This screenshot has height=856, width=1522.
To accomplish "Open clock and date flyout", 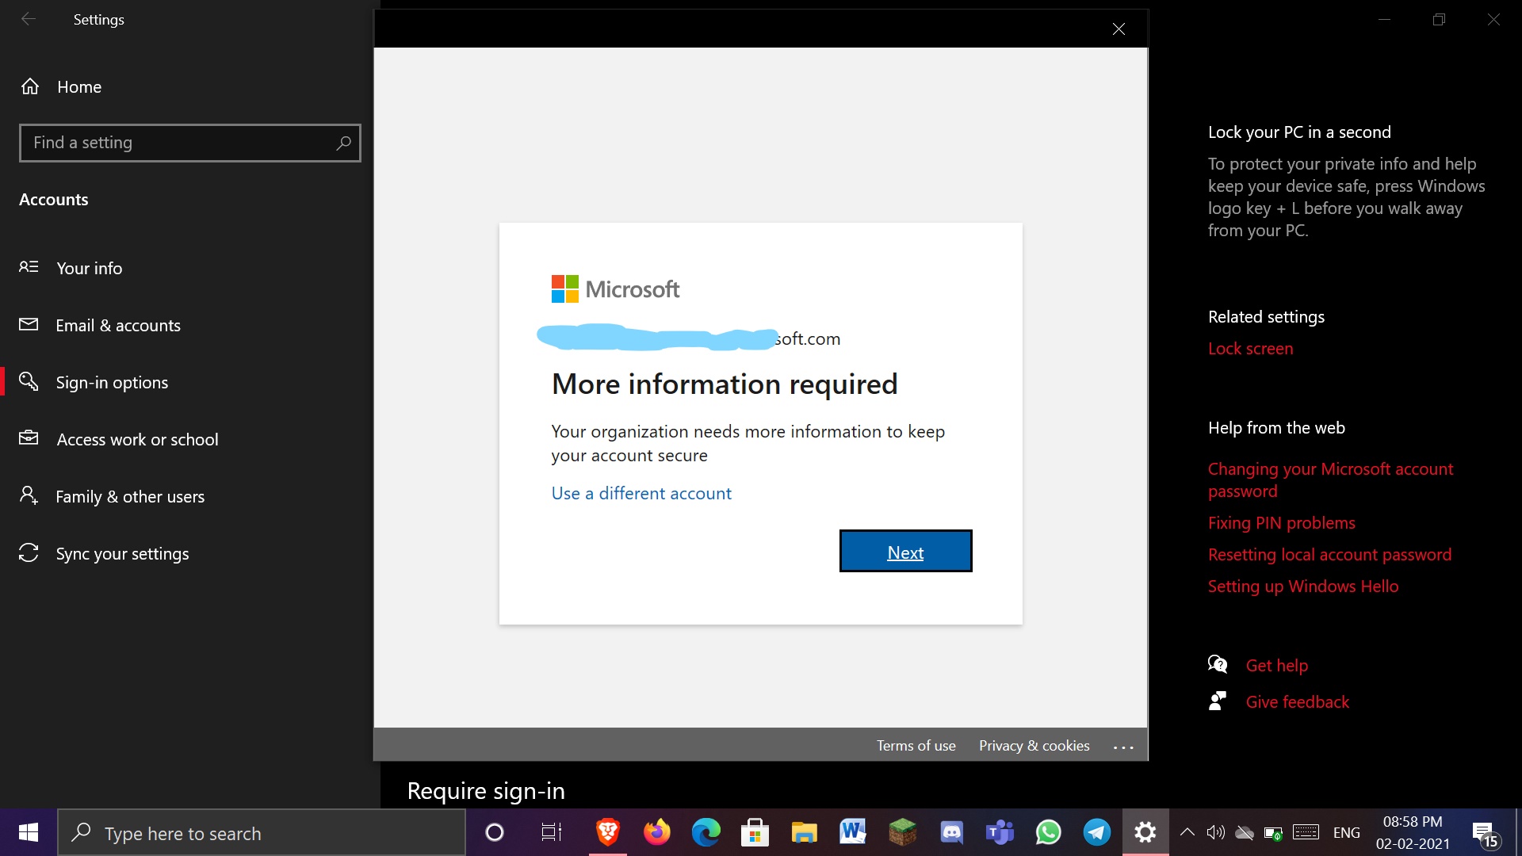I will 1413,832.
